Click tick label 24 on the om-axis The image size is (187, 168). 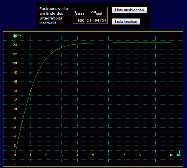pos(15,45)
